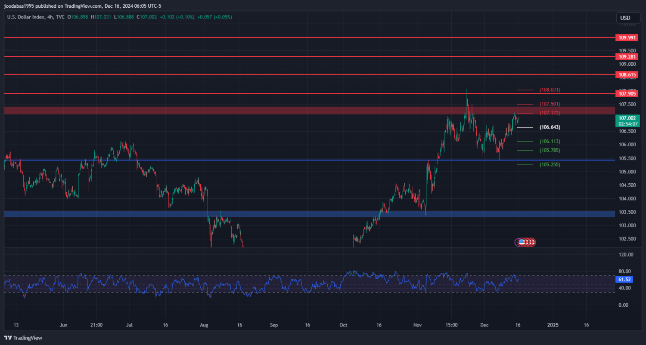Click the 15:00 label on time axis
646x345 pixels.
(451, 325)
